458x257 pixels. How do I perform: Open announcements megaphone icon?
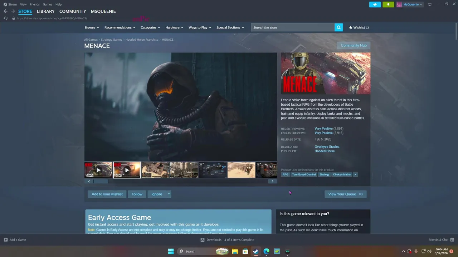375,4
